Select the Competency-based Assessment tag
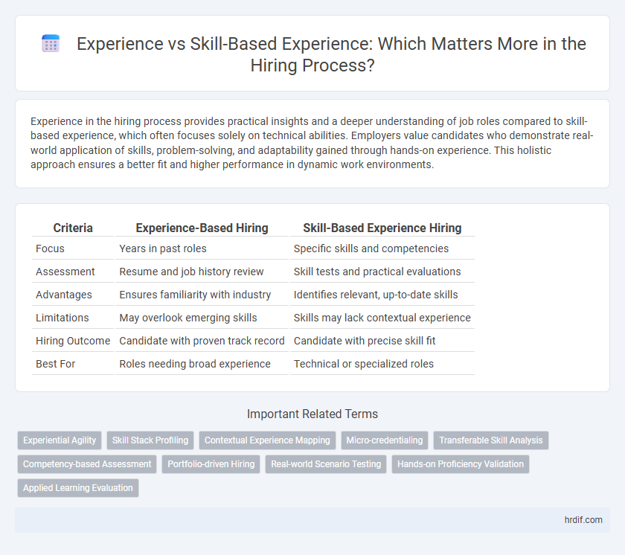The image size is (625, 555). [87, 464]
